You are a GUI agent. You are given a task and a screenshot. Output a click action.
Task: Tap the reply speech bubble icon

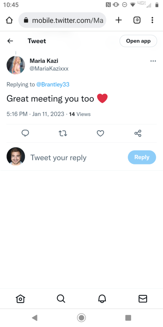(x=25, y=133)
